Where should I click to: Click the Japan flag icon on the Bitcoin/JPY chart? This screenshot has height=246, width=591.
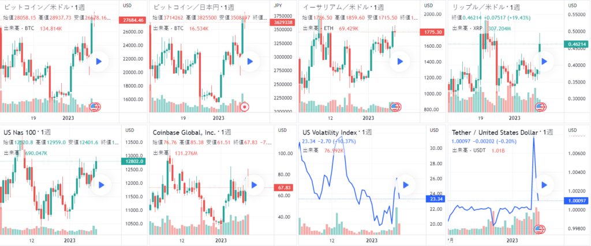[244, 107]
